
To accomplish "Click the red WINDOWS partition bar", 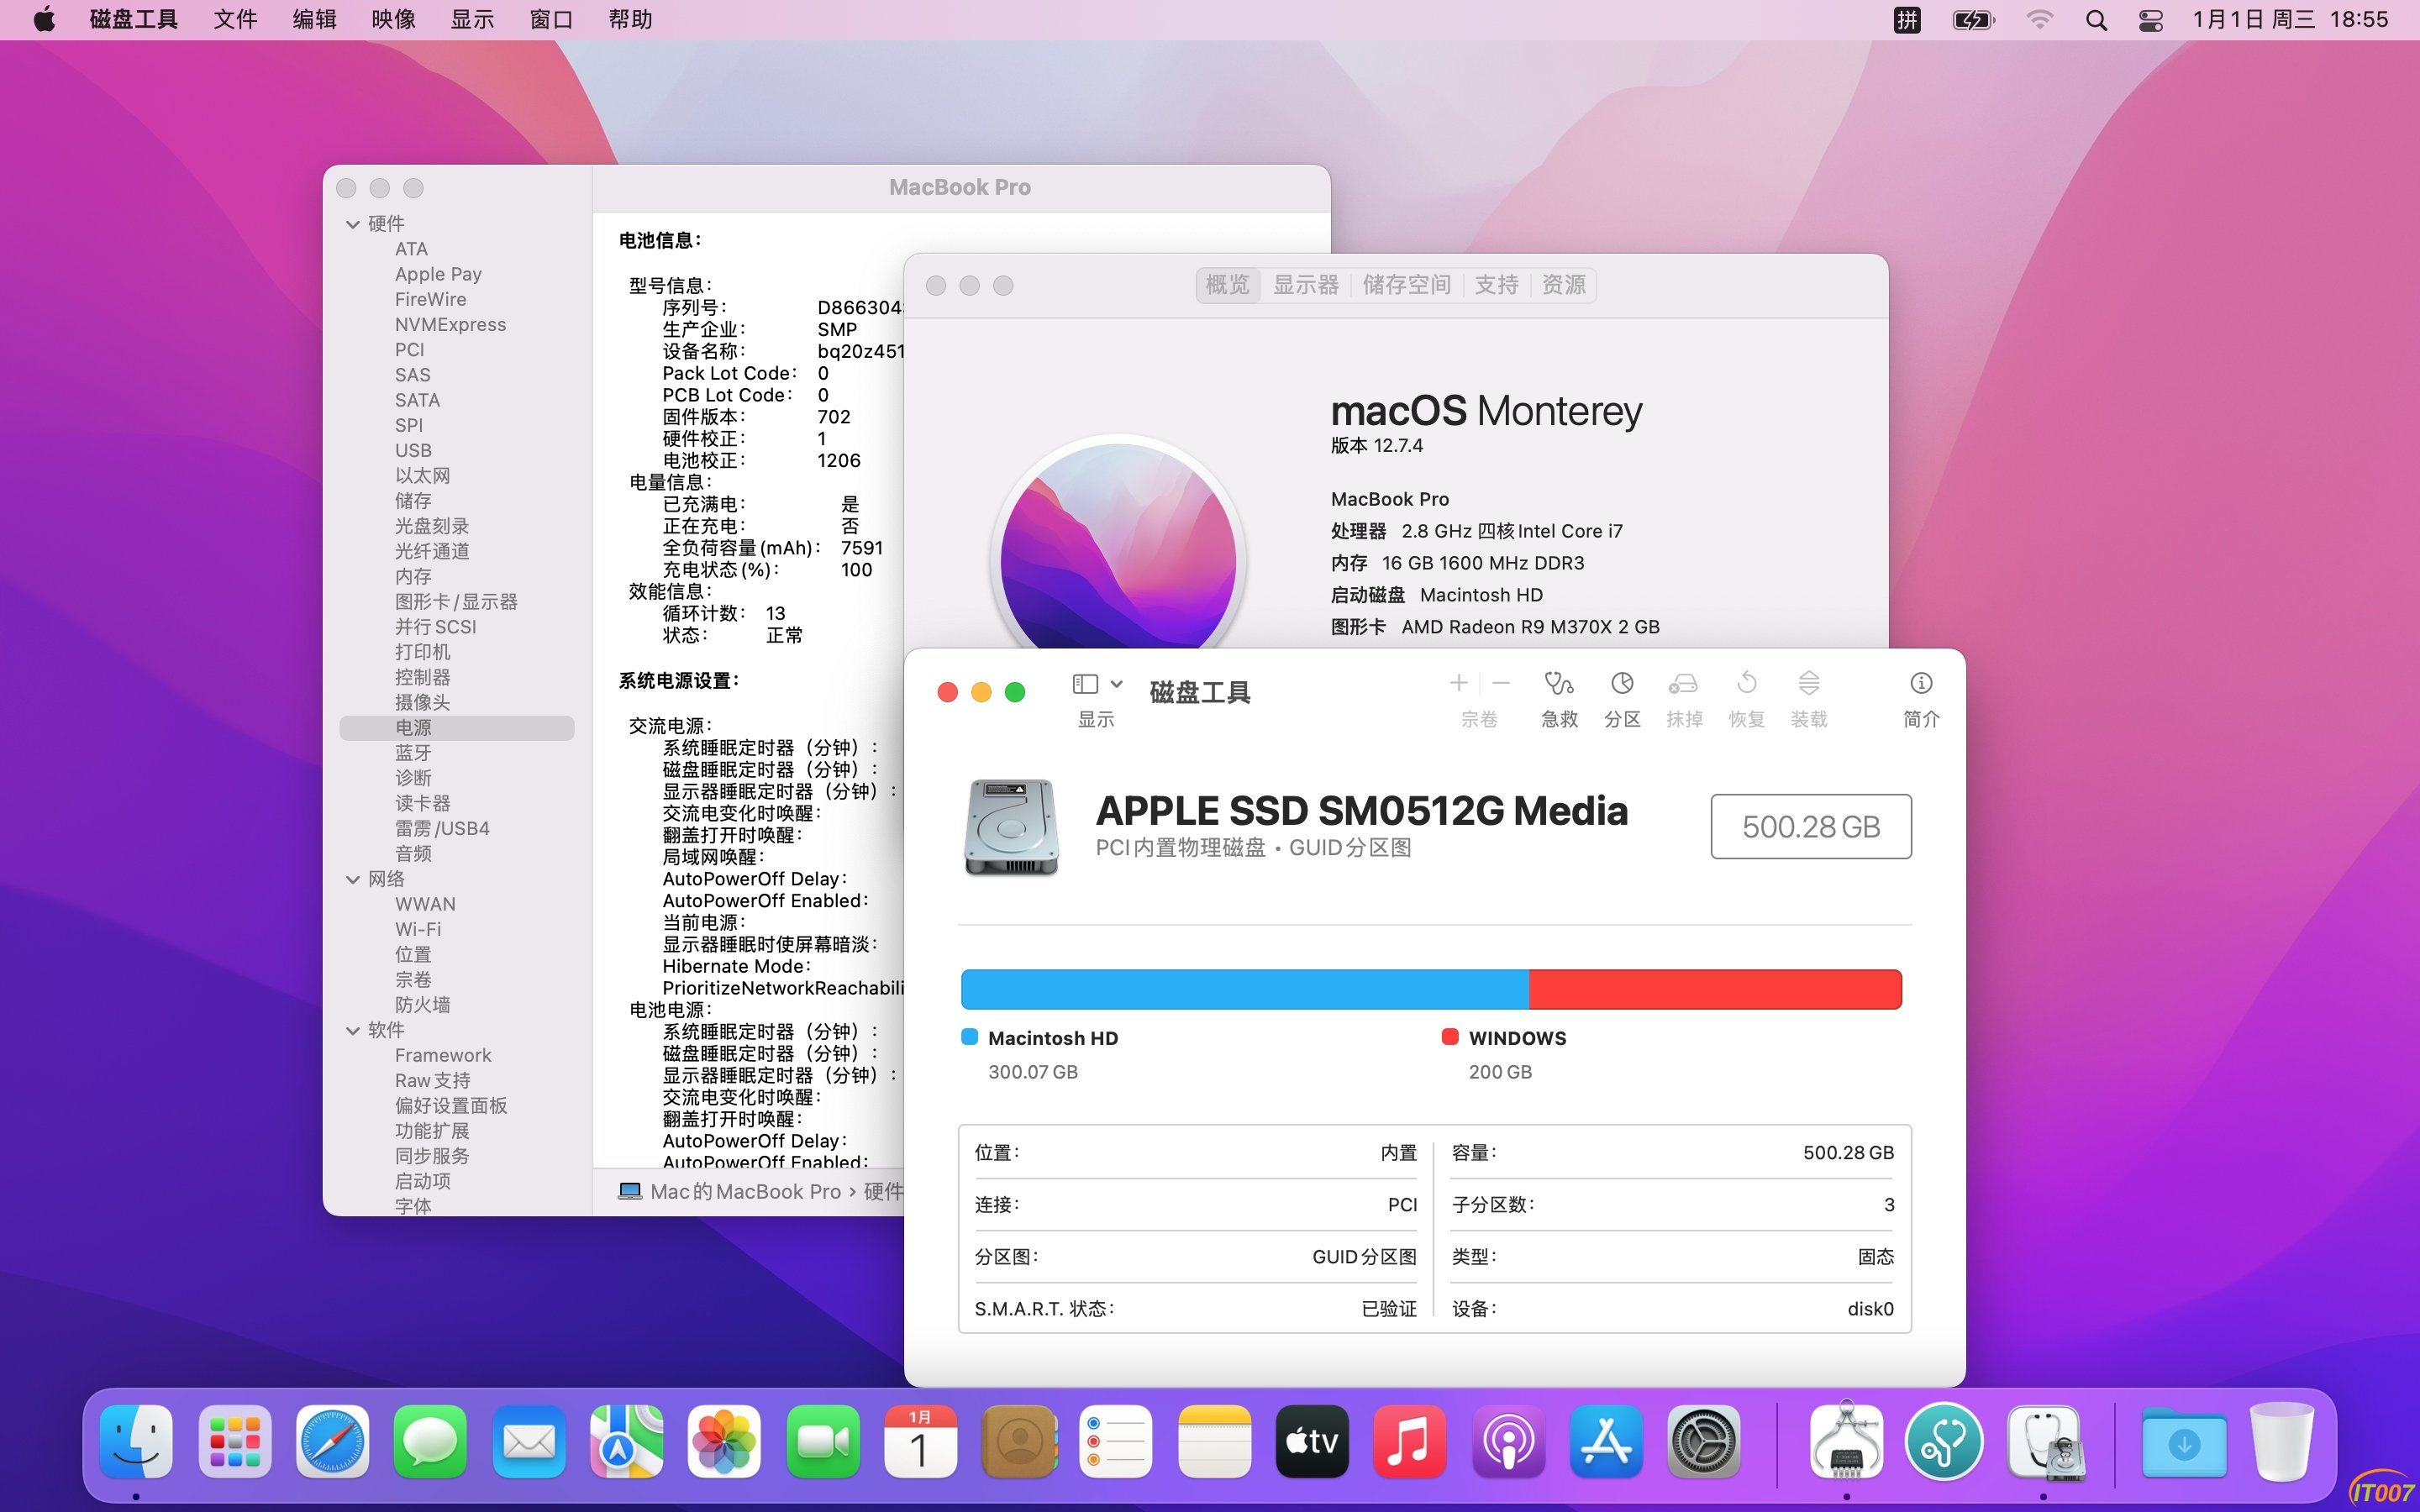I will (x=1715, y=989).
